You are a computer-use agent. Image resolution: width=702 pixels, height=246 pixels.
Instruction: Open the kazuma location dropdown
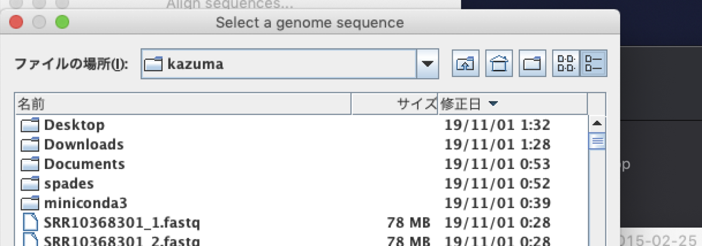tap(428, 64)
